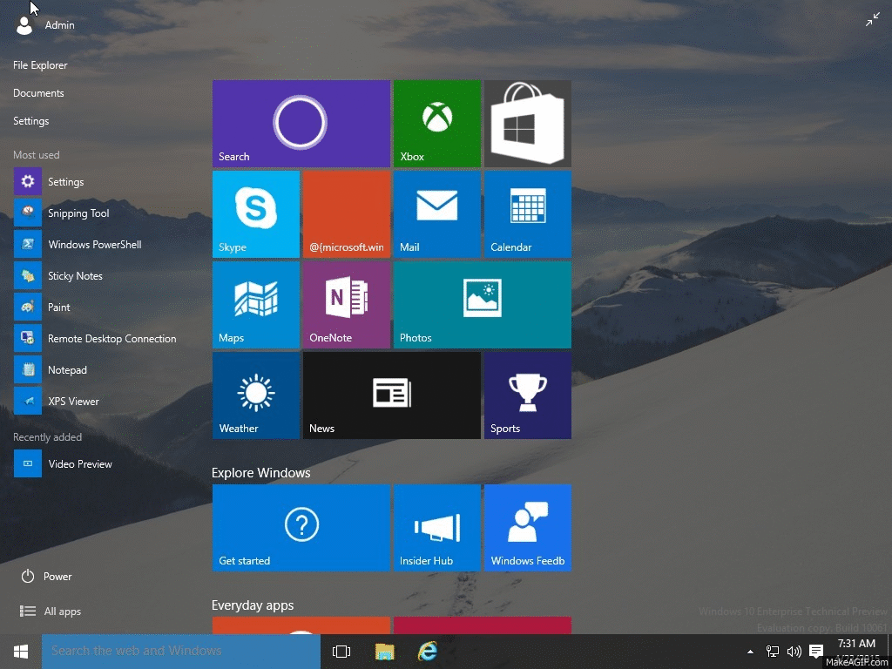The height and width of the screenshot is (669, 892).
Task: Open the File Explorer link
Action: pyautogui.click(x=40, y=65)
